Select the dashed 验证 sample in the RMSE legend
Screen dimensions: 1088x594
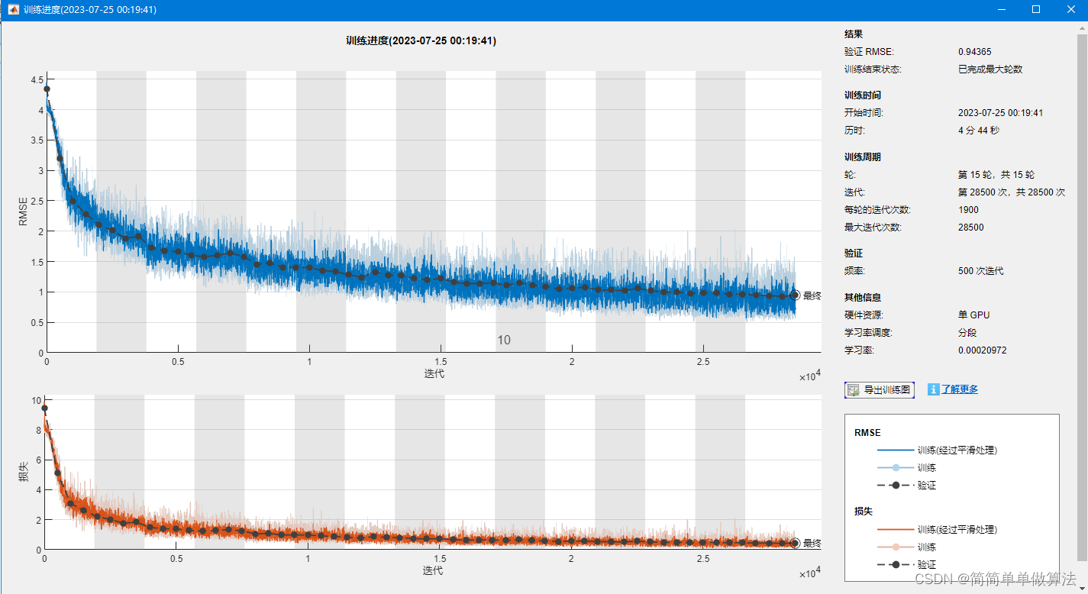click(x=896, y=486)
